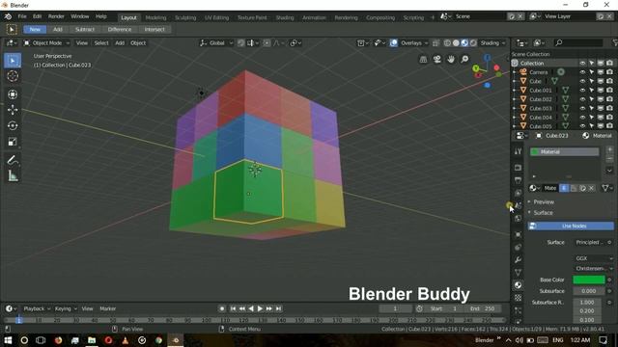This screenshot has width=618, height=347.
Task: Add a material slot with plus icon
Action: [x=609, y=150]
